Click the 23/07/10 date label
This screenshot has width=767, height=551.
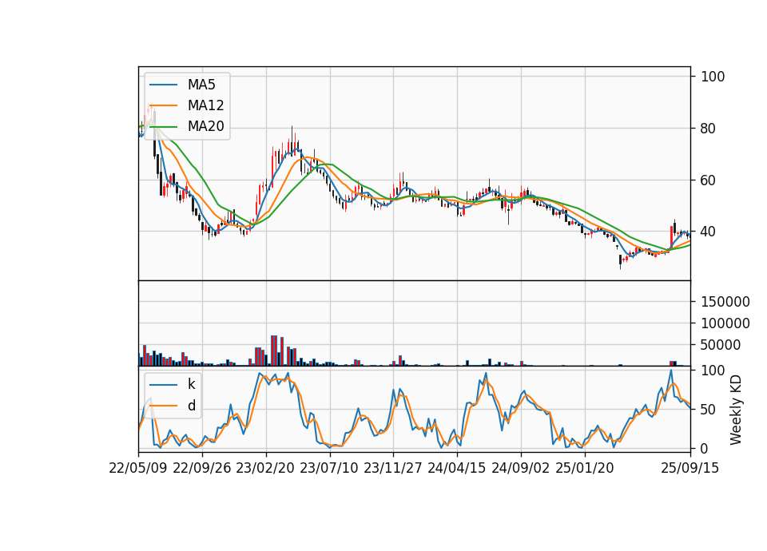328,468
